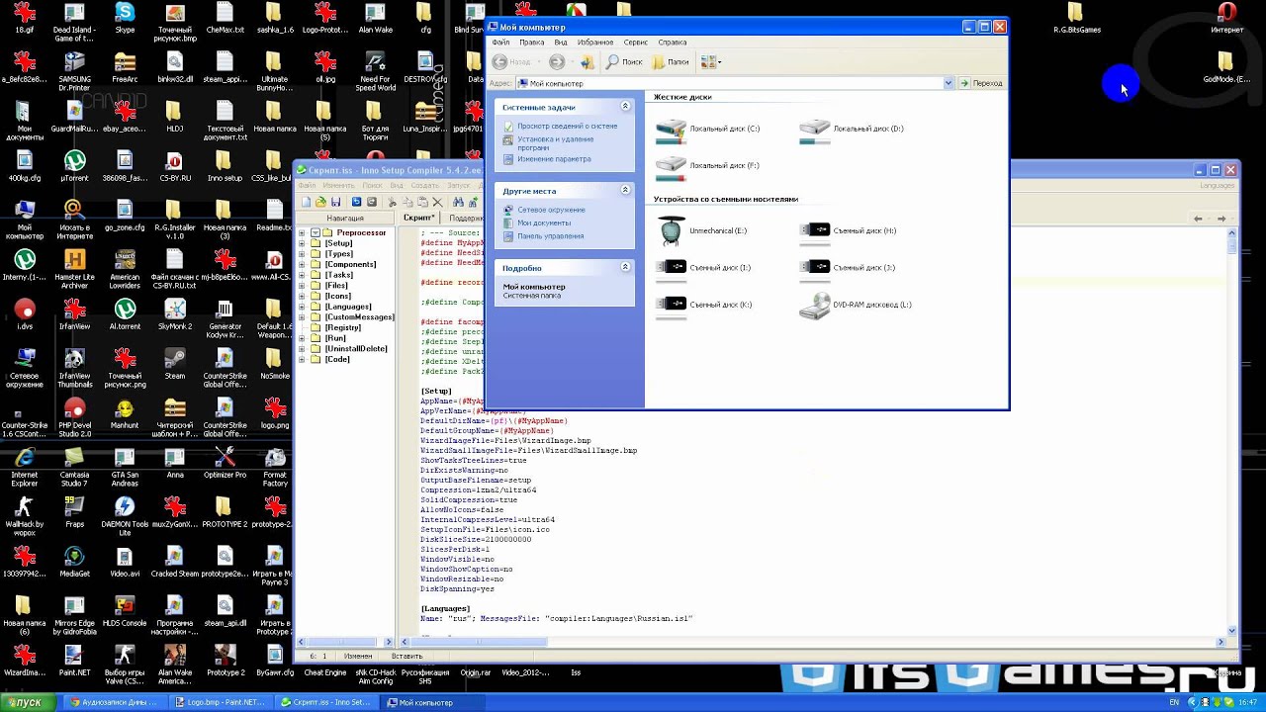Open Просмотр сведений о системе link
The width and height of the screenshot is (1266, 712).
click(567, 126)
